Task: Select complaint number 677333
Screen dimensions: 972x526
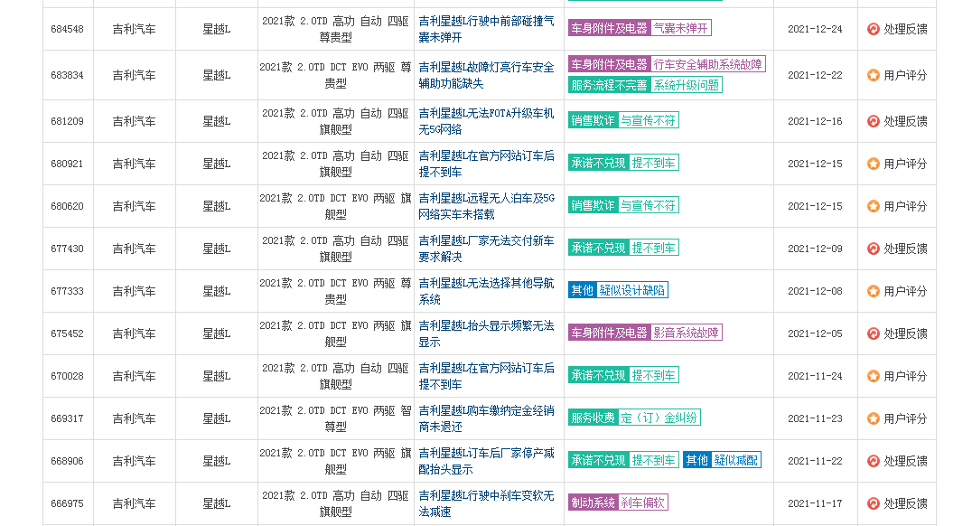Action: click(67, 291)
